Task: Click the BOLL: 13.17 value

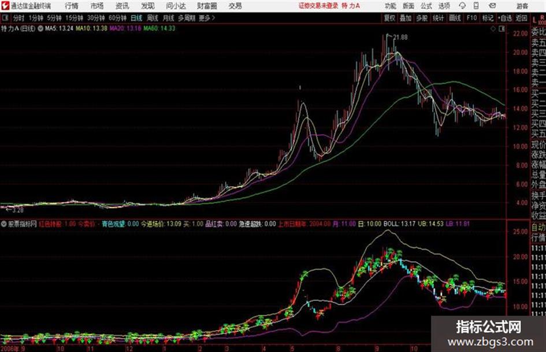Action: pos(399,224)
